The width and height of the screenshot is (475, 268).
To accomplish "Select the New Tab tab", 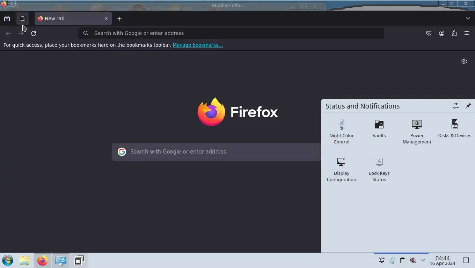I will click(x=73, y=18).
